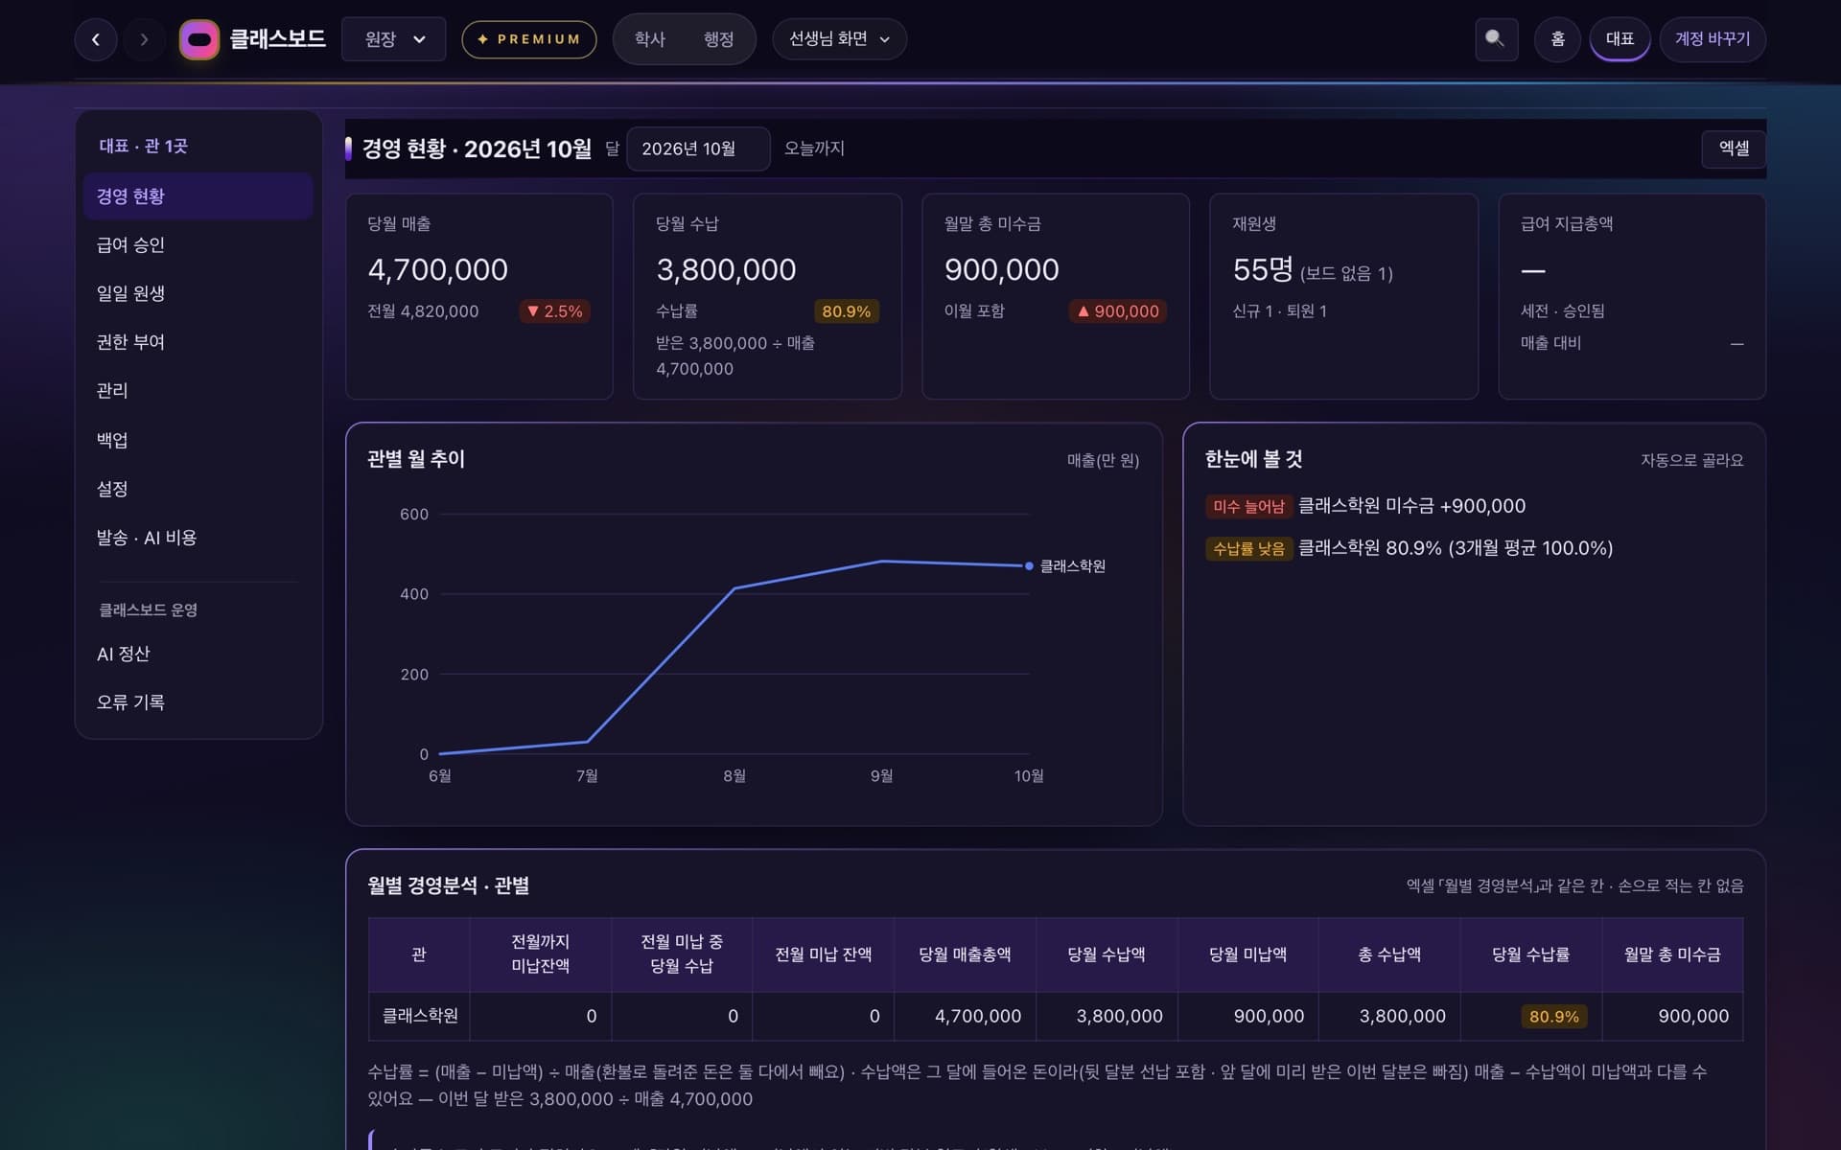1841x1150 pixels.
Task: Click the 클래스학원 chart line label
Action: pyautogui.click(x=1073, y=566)
